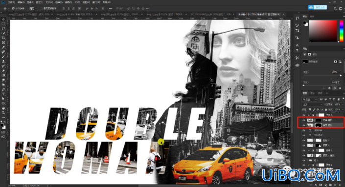345x187 pixels.
Task: Open the workspace switcher icon
Action: point(341,8)
